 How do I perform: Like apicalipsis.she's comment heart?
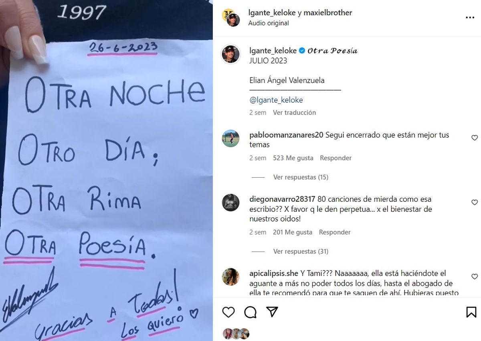point(475,276)
